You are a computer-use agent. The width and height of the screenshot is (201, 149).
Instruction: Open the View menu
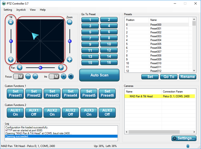click(x=33, y=10)
